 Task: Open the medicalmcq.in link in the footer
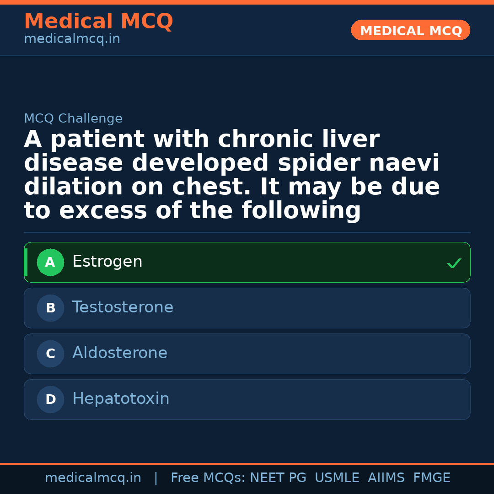coord(93,478)
